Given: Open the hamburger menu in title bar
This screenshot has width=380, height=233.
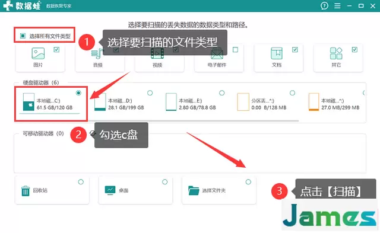Looking at the screenshot, I should pyautogui.click(x=337, y=5).
